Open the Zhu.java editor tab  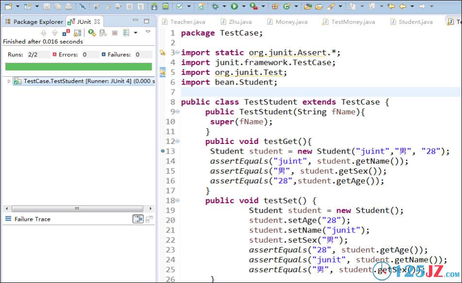tap(237, 22)
